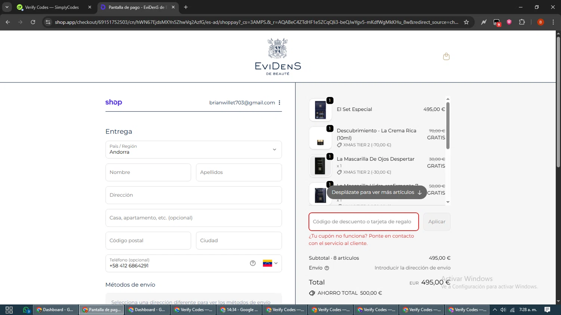
Task: Open the notification center icon
Action: pyautogui.click(x=547, y=310)
